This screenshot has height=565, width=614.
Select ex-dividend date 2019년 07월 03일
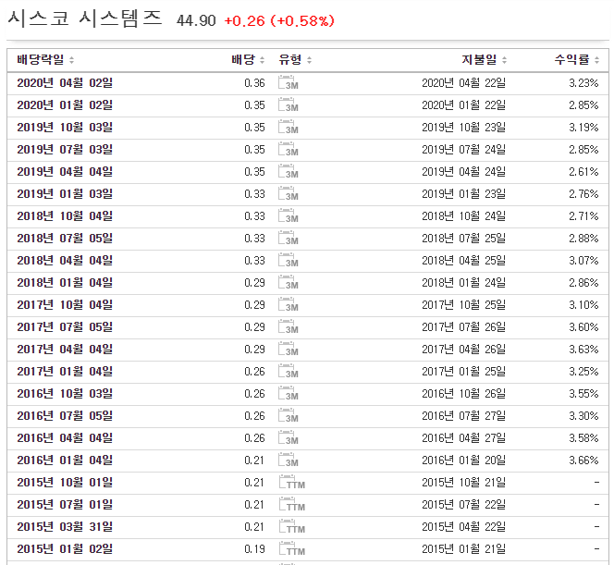click(x=65, y=149)
